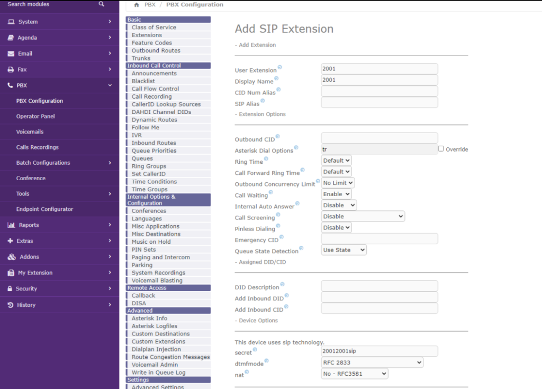Open Operator Panel in sidebar
The image size is (542, 389).
35,116
